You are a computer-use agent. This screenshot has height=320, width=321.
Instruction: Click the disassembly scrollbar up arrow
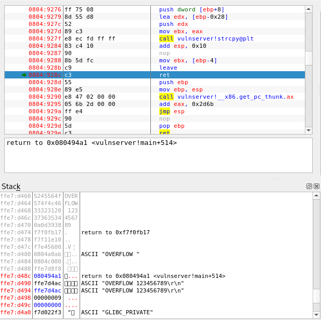click(x=309, y=9)
